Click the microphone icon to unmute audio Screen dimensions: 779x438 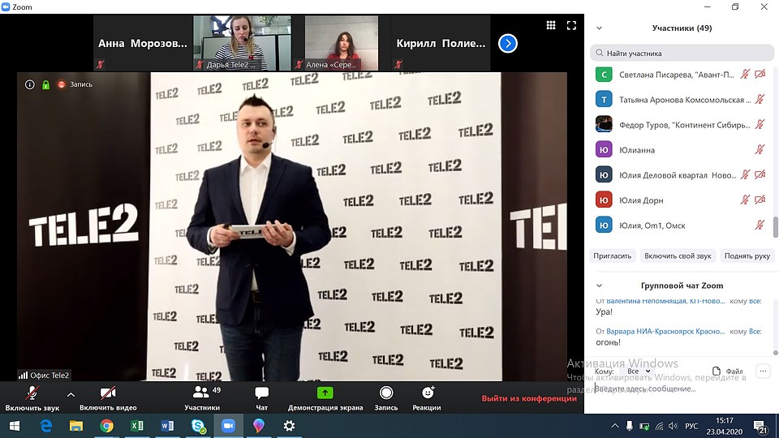coord(32,393)
